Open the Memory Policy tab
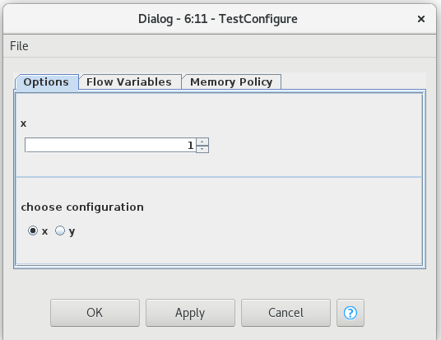This screenshot has height=340, width=441. pyautogui.click(x=231, y=82)
